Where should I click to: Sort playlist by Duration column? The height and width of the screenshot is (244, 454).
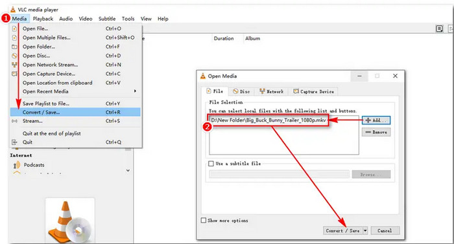pyautogui.click(x=224, y=38)
